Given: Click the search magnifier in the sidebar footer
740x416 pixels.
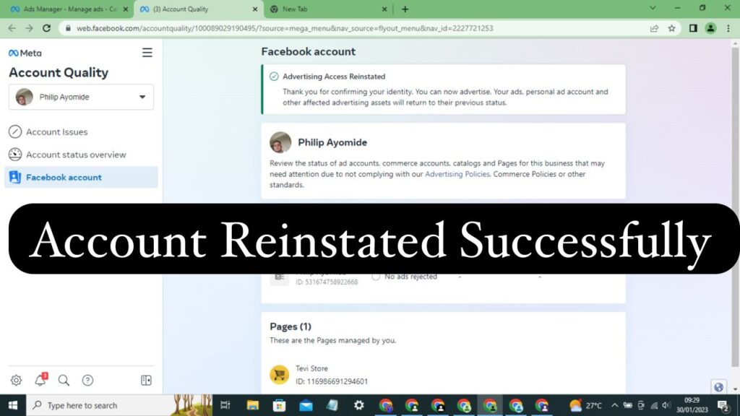Looking at the screenshot, I should [x=64, y=380].
